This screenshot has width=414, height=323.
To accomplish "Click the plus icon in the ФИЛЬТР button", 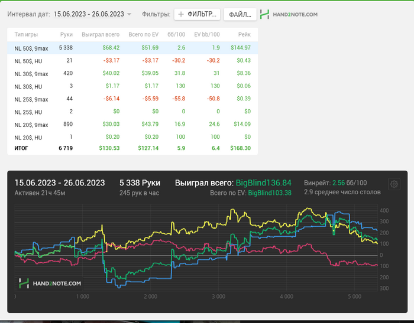I will pyautogui.click(x=181, y=14).
